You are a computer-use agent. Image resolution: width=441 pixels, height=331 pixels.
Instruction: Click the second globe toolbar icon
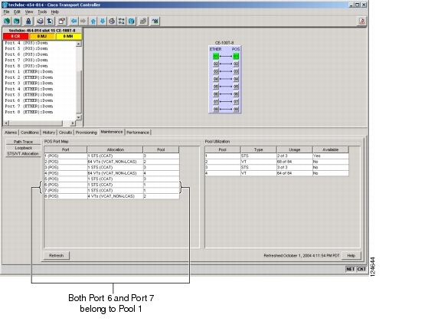coord(17,21)
